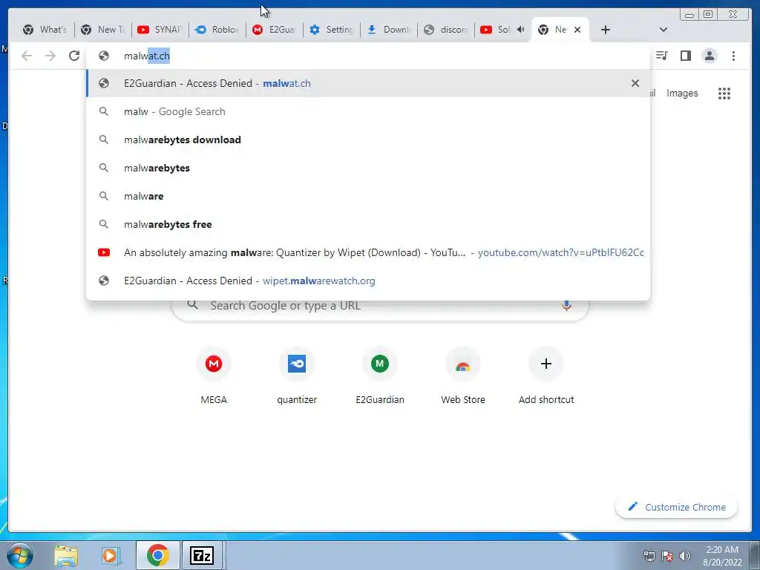Screen dimensions: 760x570
Task: Click the address bar containing malwat.ch
Action: (368, 56)
